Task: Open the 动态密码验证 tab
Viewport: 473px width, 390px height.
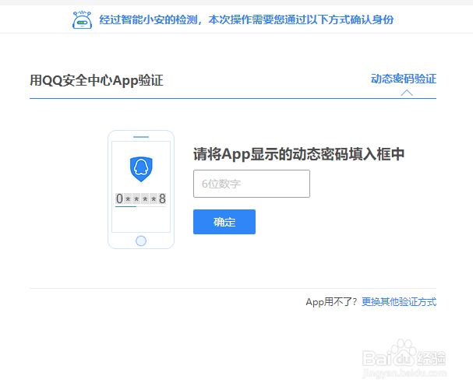Action: click(x=404, y=79)
